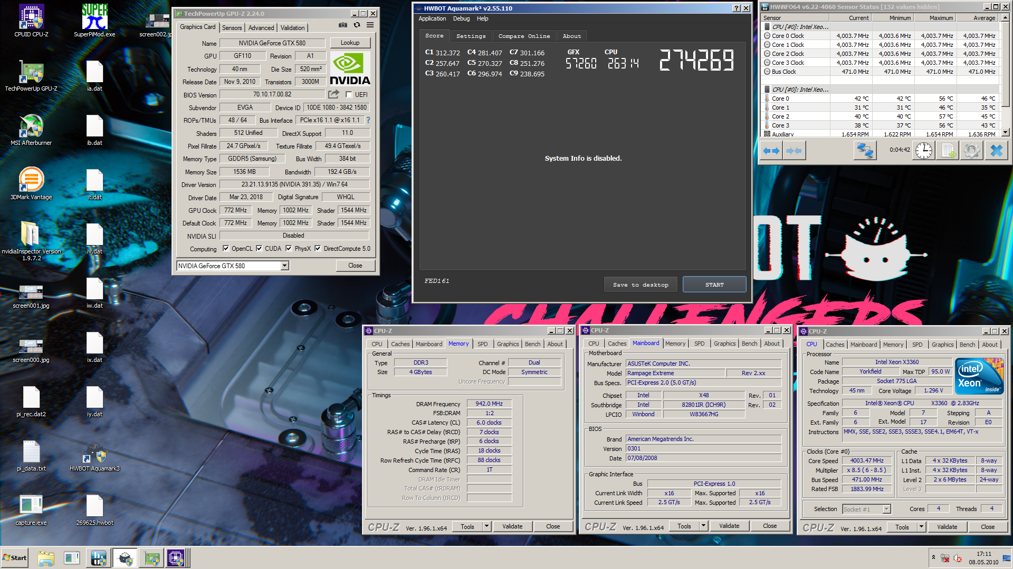Open SuperPiMod.exe desktop icon
The width and height of the screenshot is (1013, 569).
94,21
